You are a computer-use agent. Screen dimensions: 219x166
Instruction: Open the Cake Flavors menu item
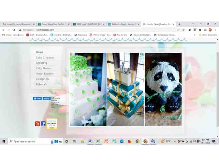point(44,68)
